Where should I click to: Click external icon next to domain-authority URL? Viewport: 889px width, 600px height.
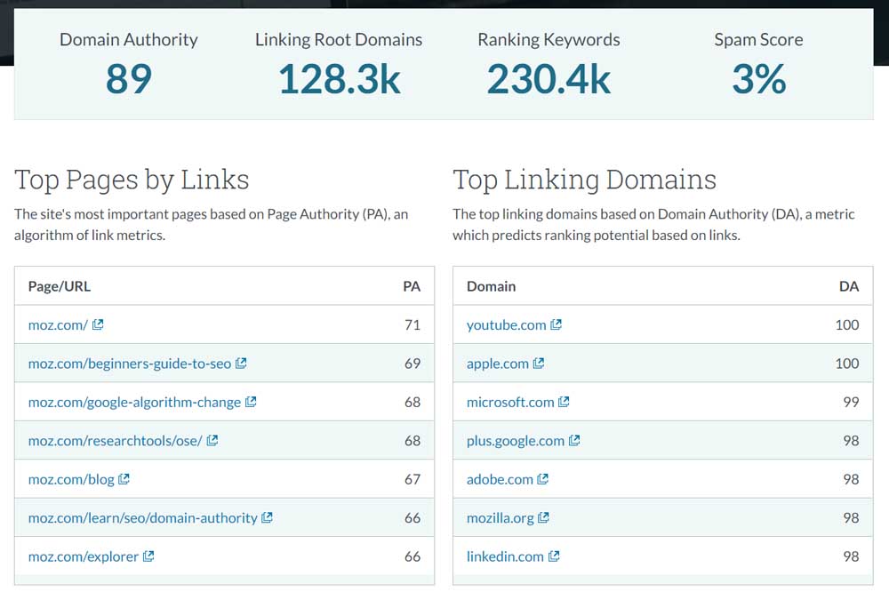click(267, 517)
